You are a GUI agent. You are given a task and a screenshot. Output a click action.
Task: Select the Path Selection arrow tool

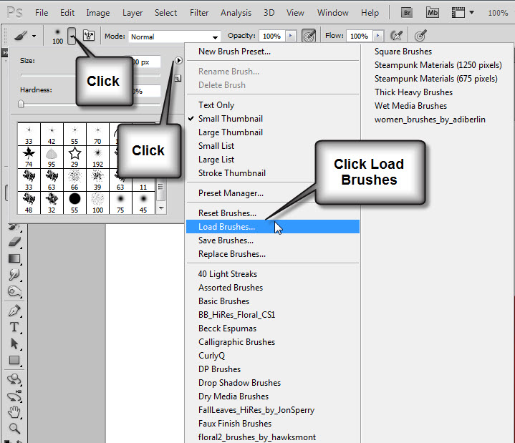14,344
